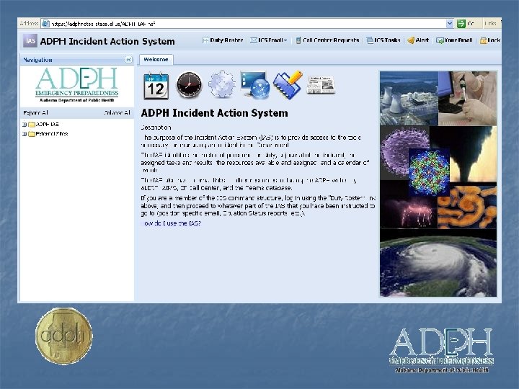This screenshot has height=389, width=519.
Task: Click the monitor with globe network icon
Action: click(x=254, y=85)
